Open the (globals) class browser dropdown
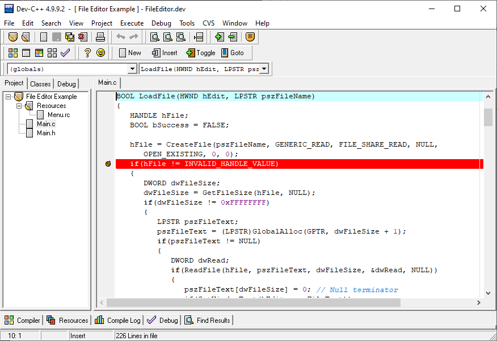 [132, 68]
